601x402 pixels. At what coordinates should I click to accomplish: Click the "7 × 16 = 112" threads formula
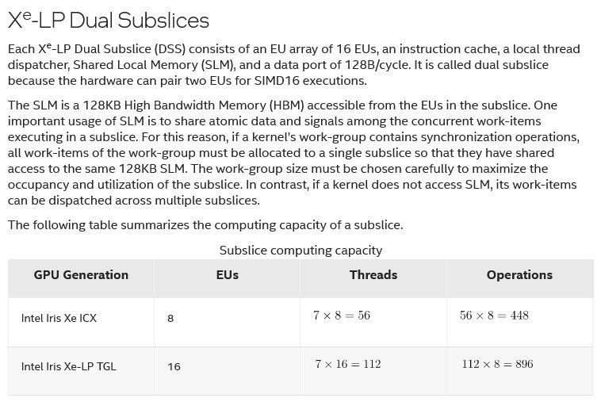[x=347, y=364]
